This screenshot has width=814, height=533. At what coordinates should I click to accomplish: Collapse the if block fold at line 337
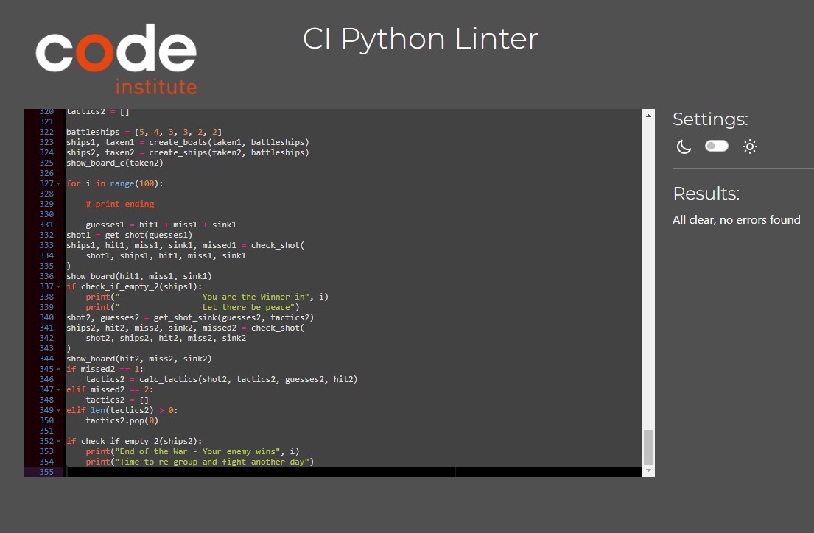click(59, 286)
